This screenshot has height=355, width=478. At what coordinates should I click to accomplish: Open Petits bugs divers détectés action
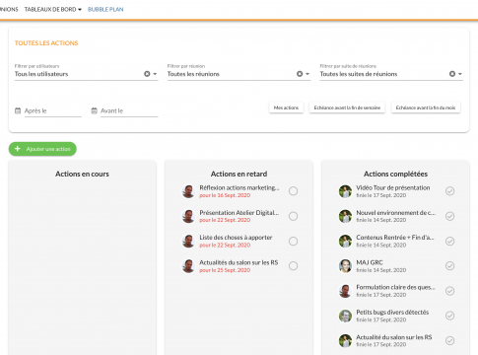[x=392, y=312]
